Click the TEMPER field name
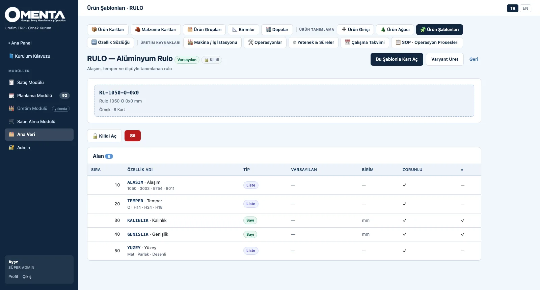 [135, 201]
